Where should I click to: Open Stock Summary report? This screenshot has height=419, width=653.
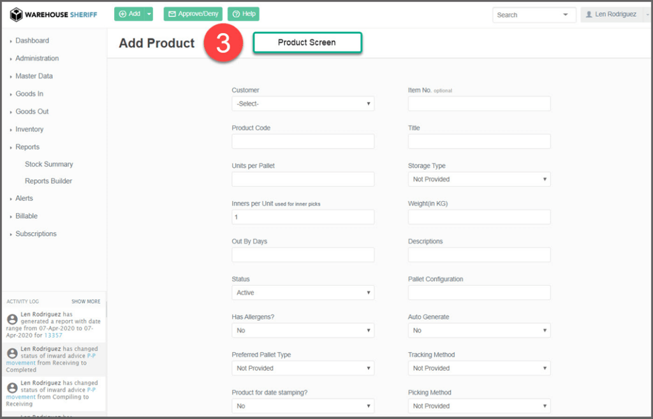(x=48, y=164)
